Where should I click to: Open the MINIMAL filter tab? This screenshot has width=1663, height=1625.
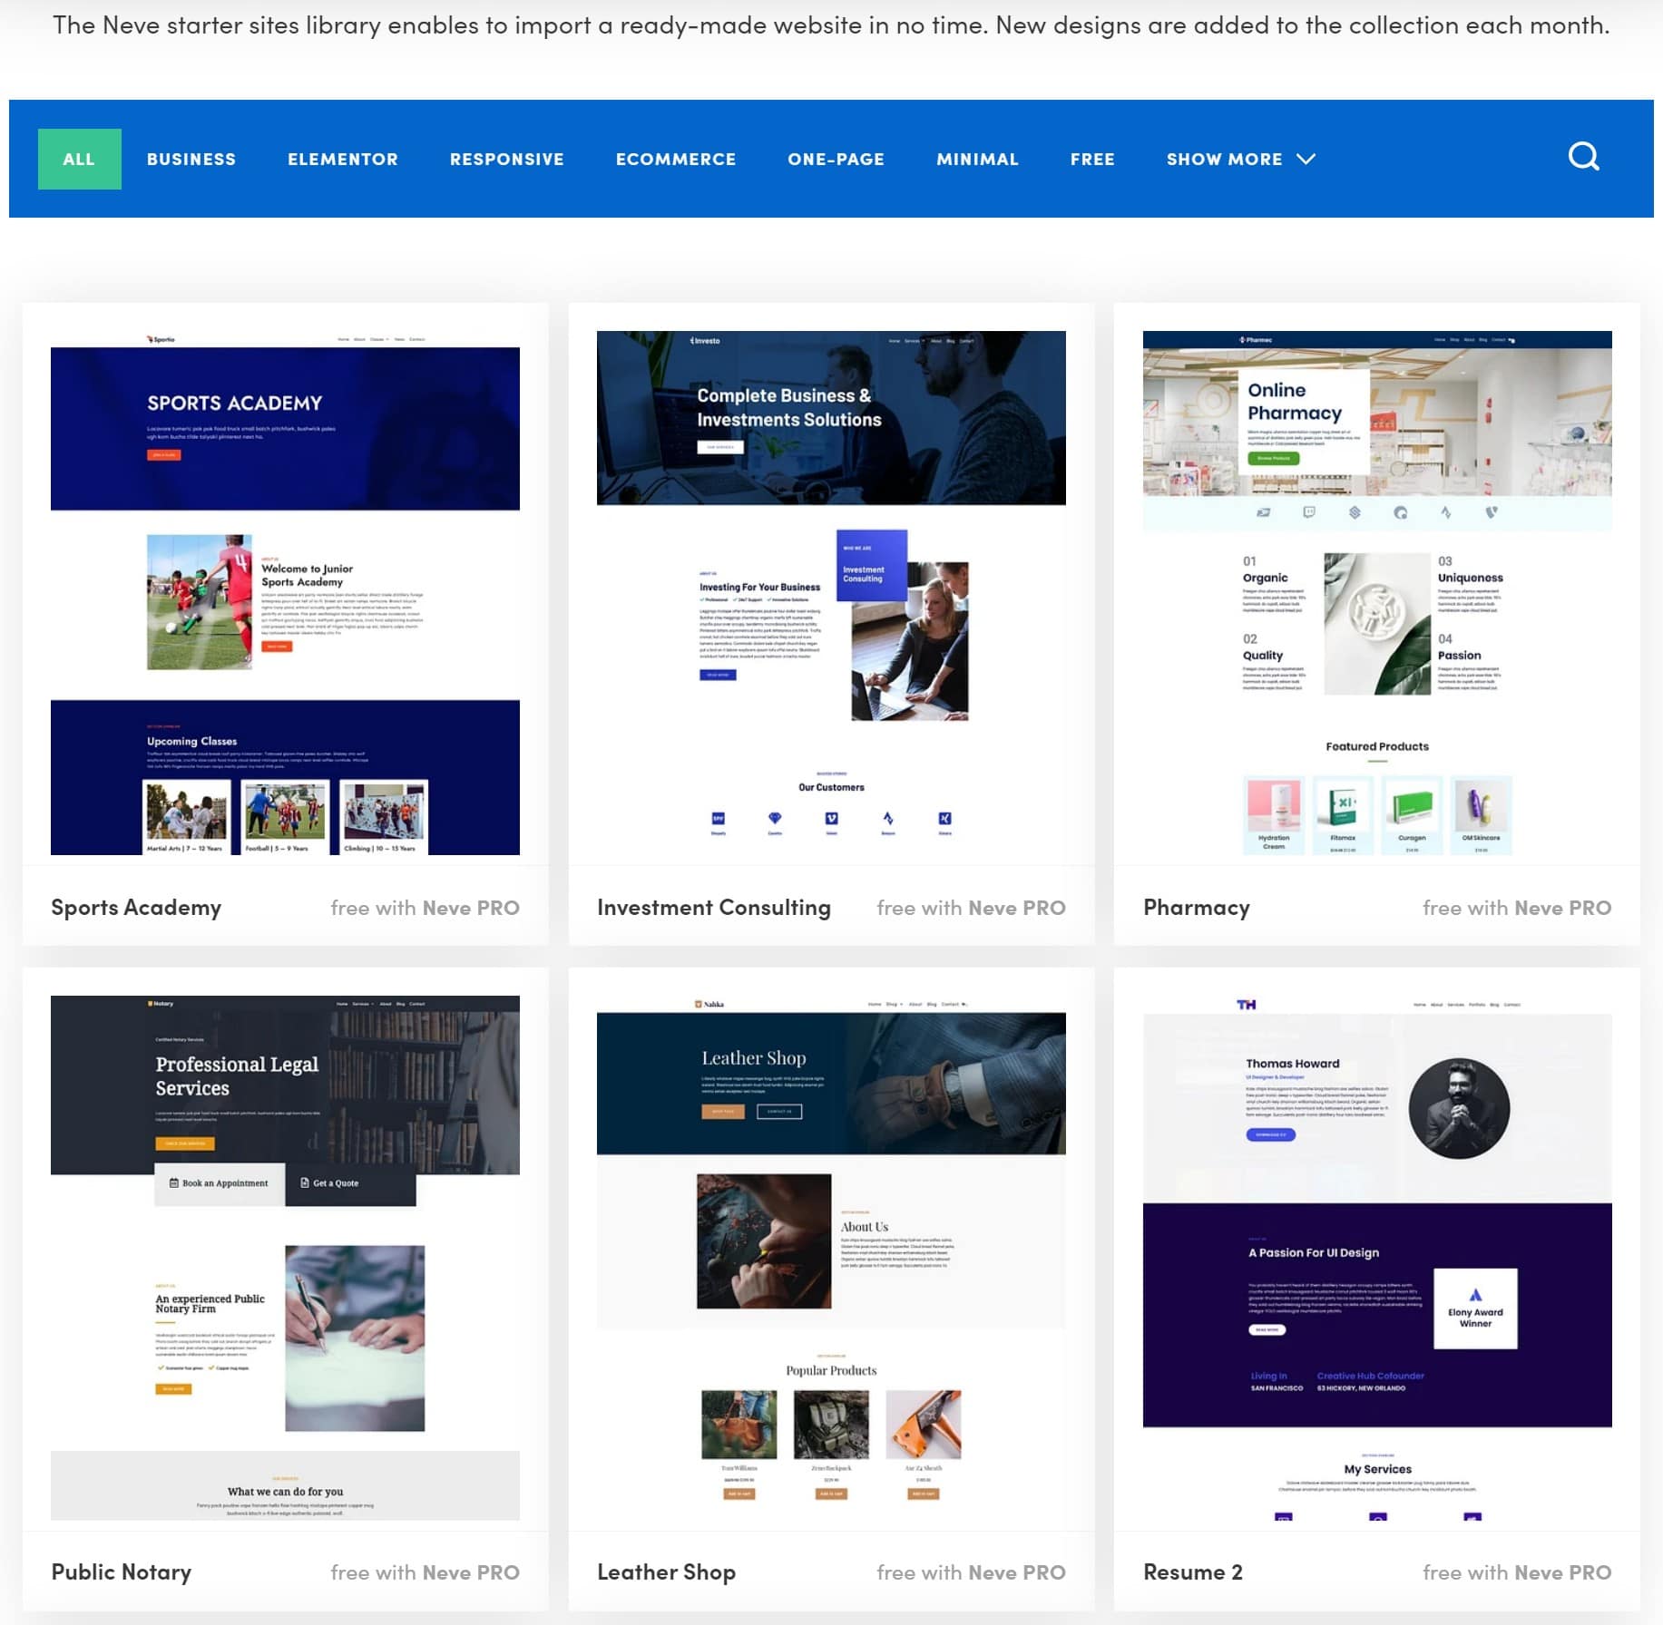[977, 159]
